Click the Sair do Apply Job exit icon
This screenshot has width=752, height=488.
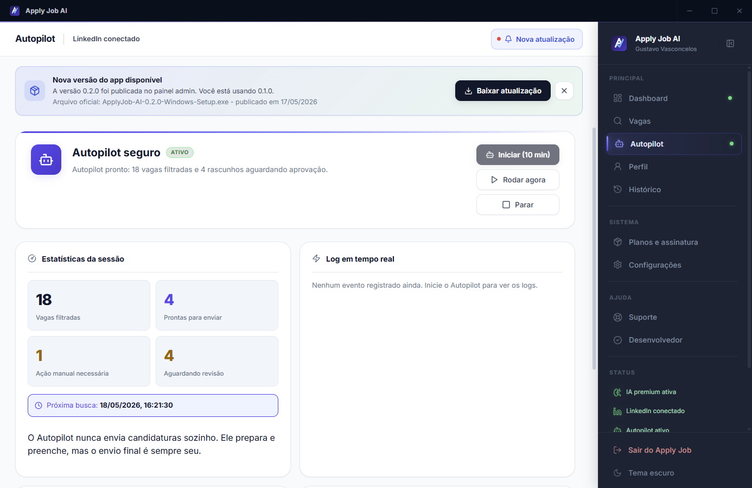coord(617,450)
